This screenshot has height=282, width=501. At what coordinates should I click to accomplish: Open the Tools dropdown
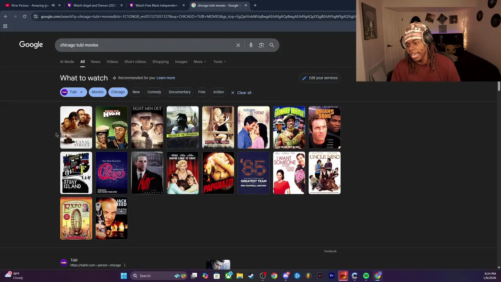click(220, 61)
